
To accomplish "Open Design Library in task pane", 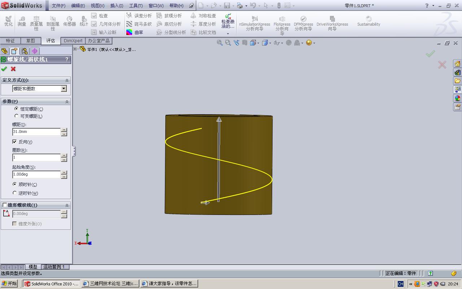I will pos(457,72).
